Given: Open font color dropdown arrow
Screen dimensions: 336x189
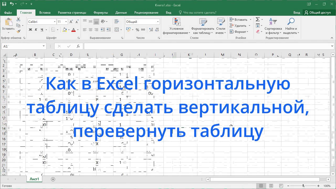Looking at the screenshot, I should point(78,30).
